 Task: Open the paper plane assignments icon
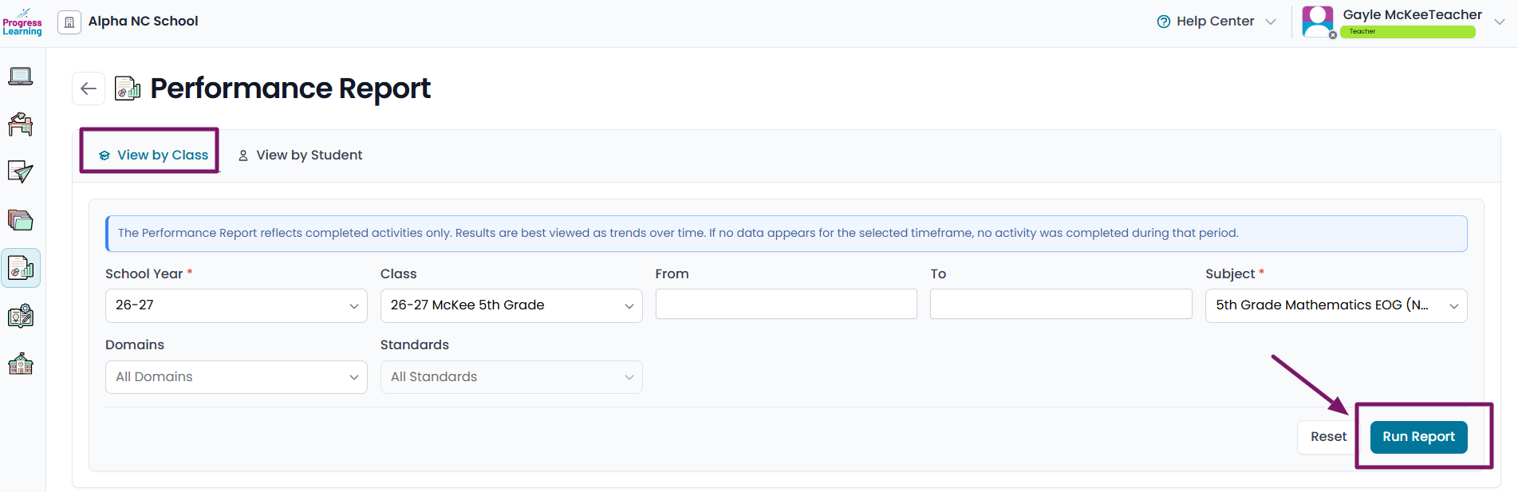[21, 171]
